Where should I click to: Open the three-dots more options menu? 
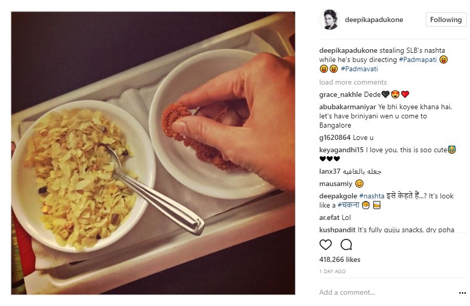pyautogui.click(x=462, y=293)
